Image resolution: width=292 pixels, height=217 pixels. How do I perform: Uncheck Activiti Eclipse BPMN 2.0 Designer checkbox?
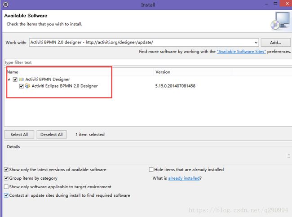point(22,86)
